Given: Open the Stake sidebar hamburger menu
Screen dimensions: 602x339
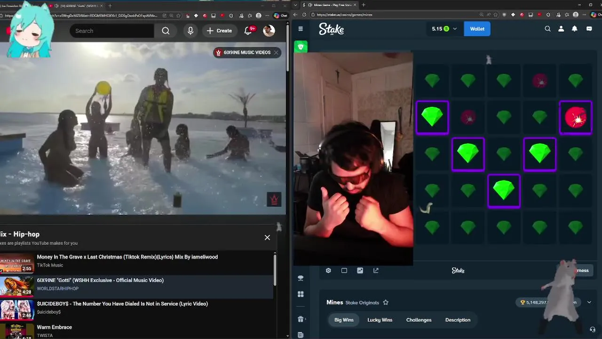Looking at the screenshot, I should (301, 29).
